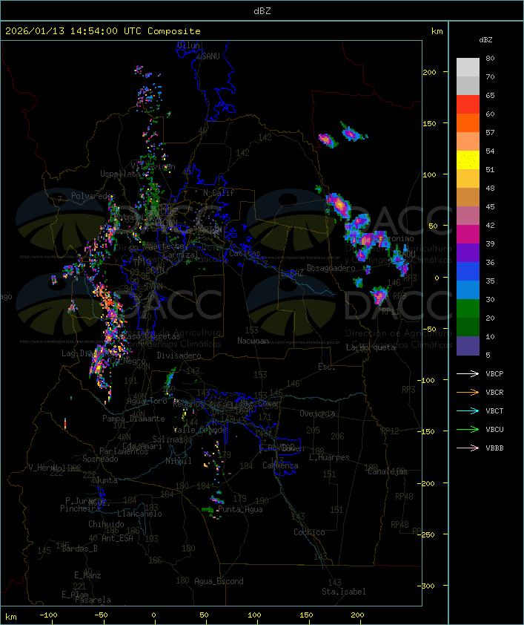Click the UTC Composite timestamp text
Screen dimensions: 524x625
click(x=102, y=31)
